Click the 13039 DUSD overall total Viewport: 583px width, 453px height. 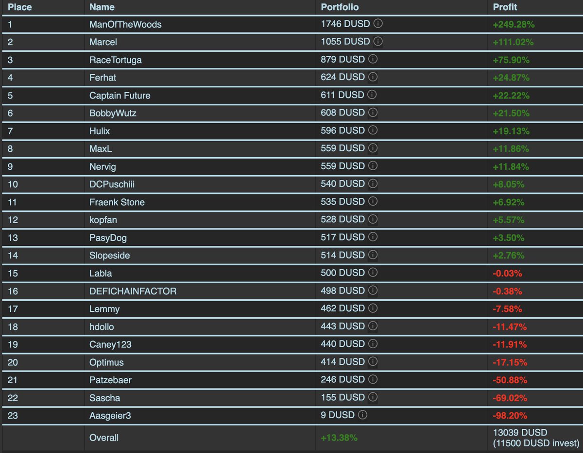point(520,432)
